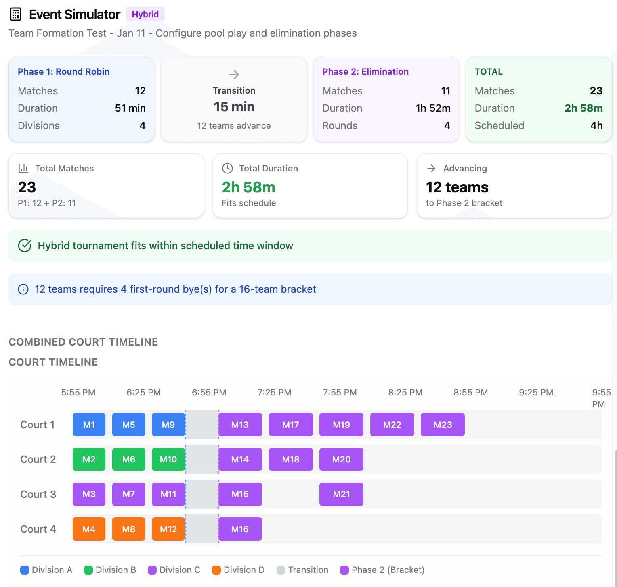Click the Event Simulator calculator icon
617x587 pixels.
click(15, 14)
